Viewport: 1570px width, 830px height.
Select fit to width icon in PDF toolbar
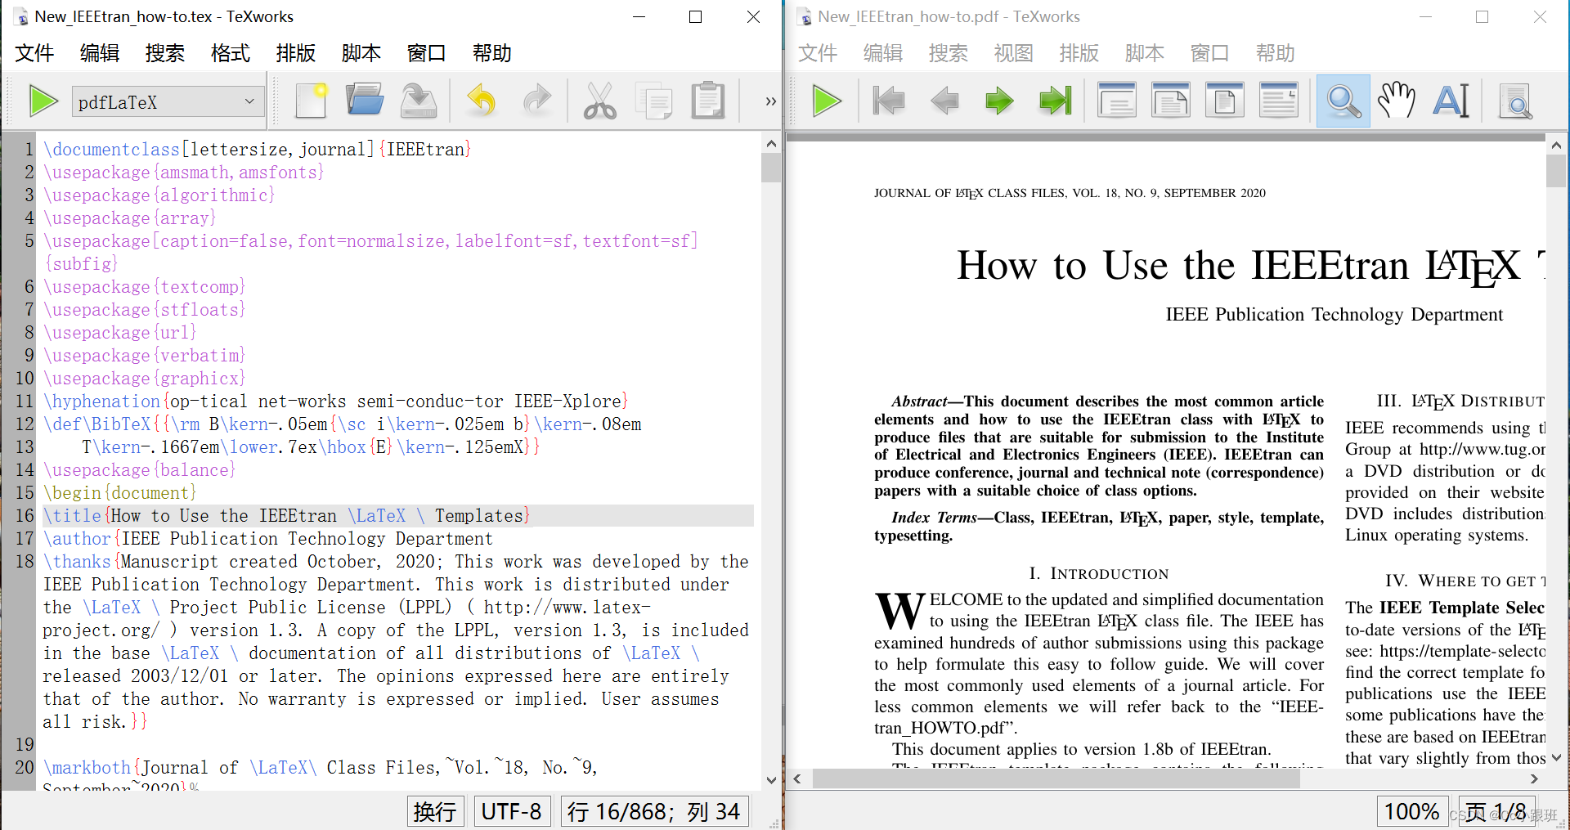click(1171, 101)
